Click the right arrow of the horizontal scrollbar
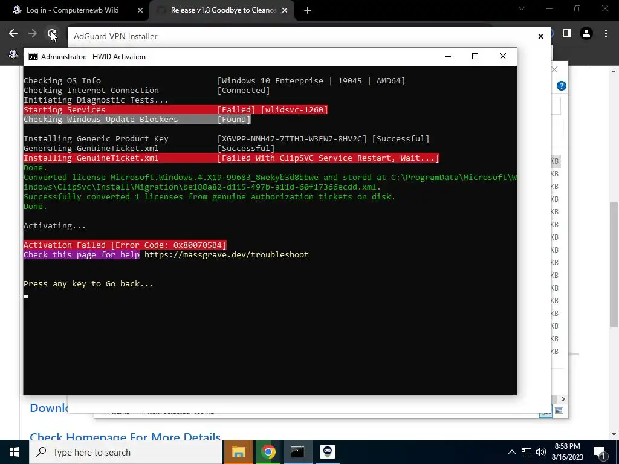Image resolution: width=619 pixels, height=464 pixels. pos(563,399)
